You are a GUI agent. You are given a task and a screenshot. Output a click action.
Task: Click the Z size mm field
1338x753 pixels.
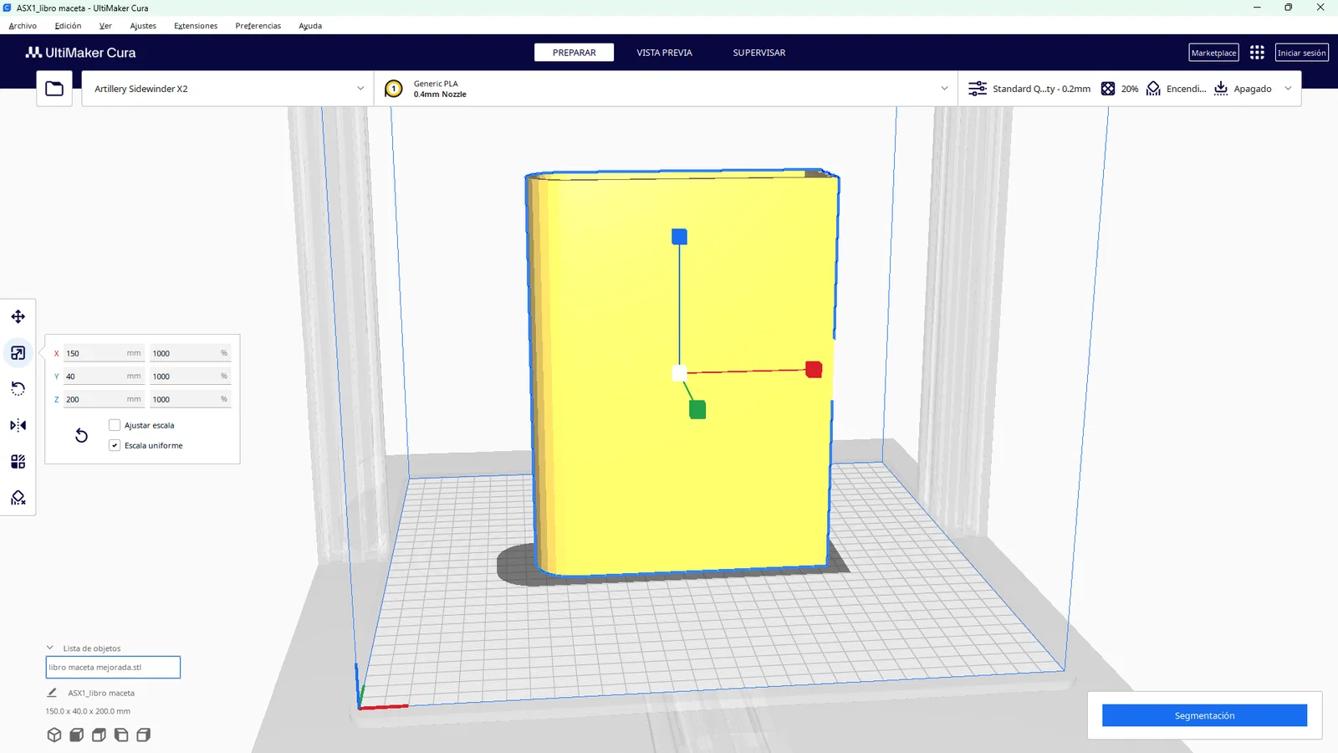click(104, 399)
